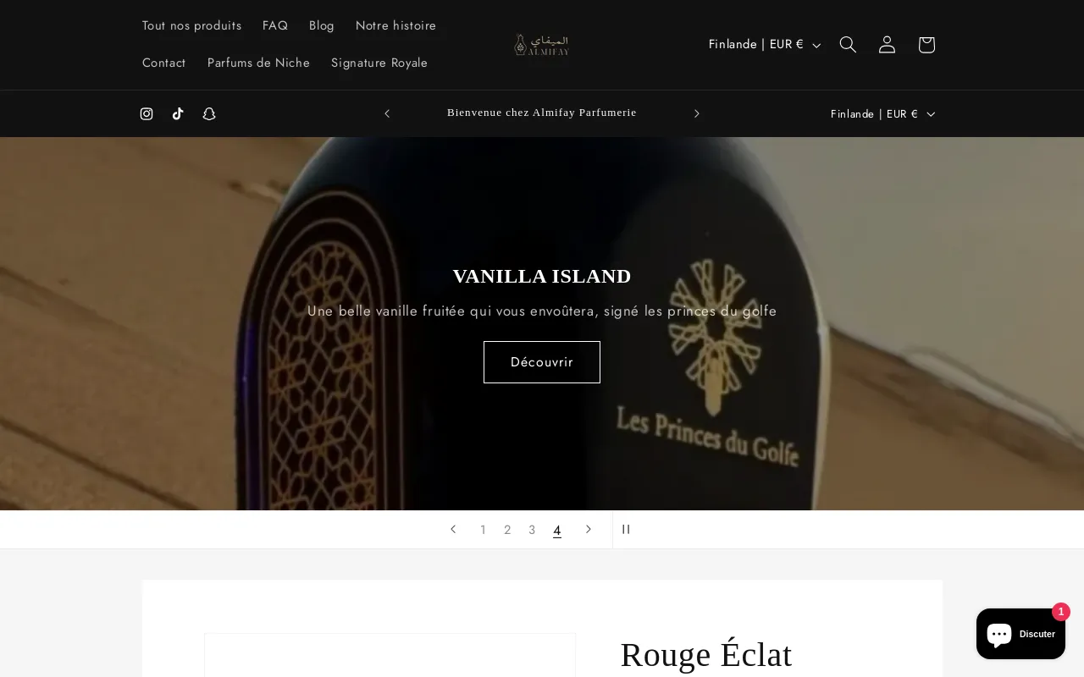
Task: Open the search magnifier icon
Action: point(848,45)
